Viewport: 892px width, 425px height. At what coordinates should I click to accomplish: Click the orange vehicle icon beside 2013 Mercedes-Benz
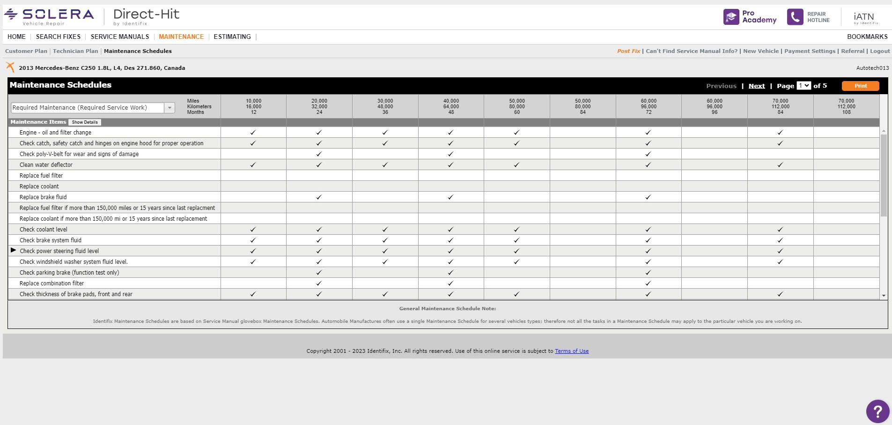[x=10, y=67]
